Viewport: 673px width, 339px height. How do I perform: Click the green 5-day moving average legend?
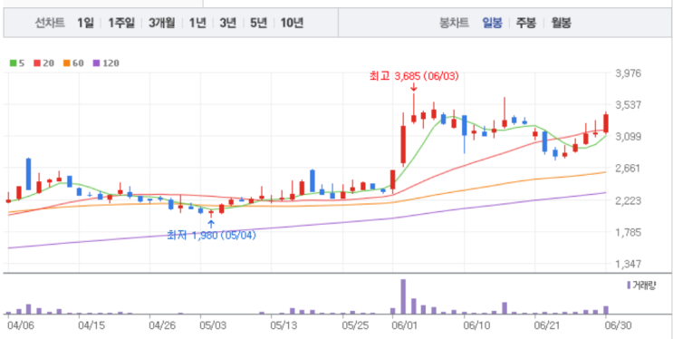tap(17, 63)
